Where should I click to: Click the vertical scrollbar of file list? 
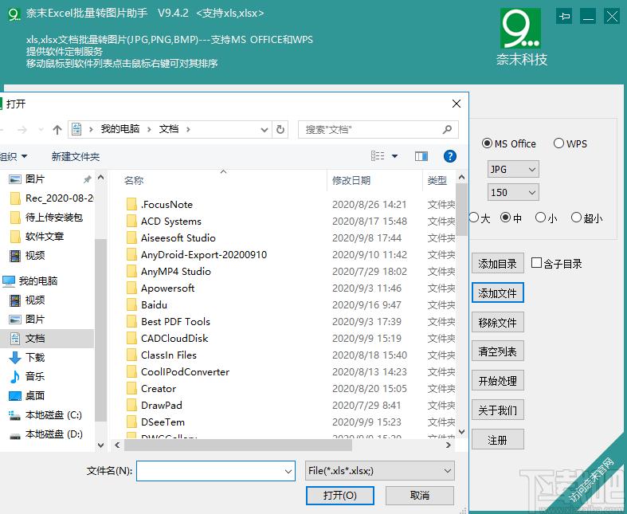pos(461,210)
